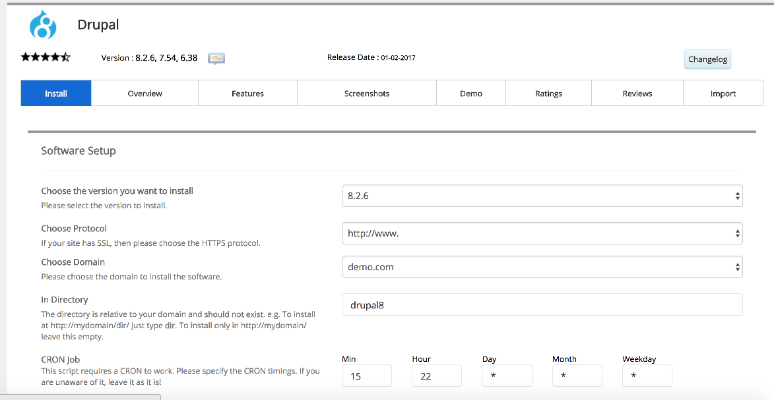
Task: Click the 'Choose the version you want to install' label
Action: [117, 191]
